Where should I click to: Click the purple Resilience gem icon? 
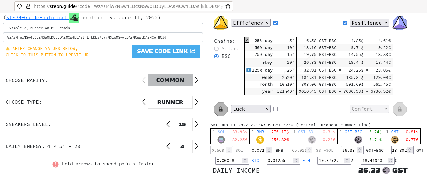pos(400,23)
